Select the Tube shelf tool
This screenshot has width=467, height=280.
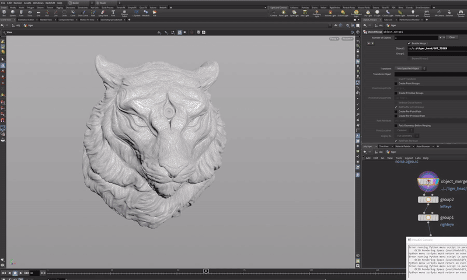(x=21, y=13)
